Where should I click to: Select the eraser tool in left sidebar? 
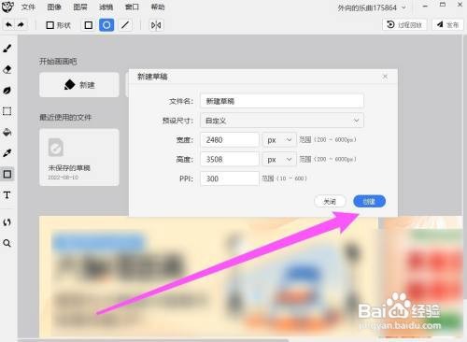pos(7,69)
